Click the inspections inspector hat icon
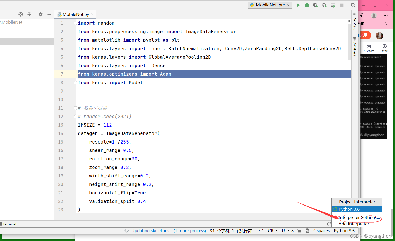This screenshot has height=241, width=395. click(307, 231)
